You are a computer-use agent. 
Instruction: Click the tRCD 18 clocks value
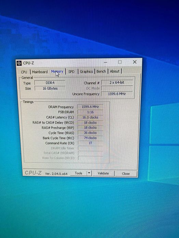[90, 123]
